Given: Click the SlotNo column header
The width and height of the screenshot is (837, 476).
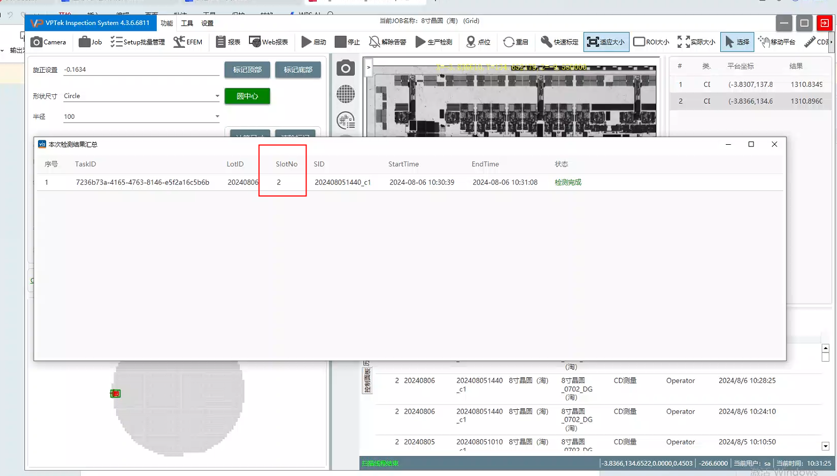Looking at the screenshot, I should click(286, 164).
